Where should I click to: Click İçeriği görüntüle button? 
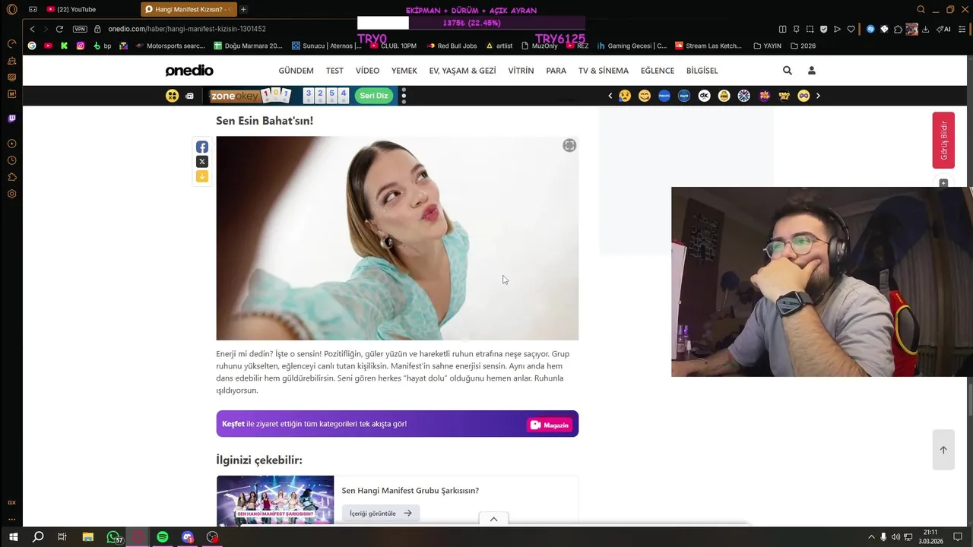tap(380, 513)
